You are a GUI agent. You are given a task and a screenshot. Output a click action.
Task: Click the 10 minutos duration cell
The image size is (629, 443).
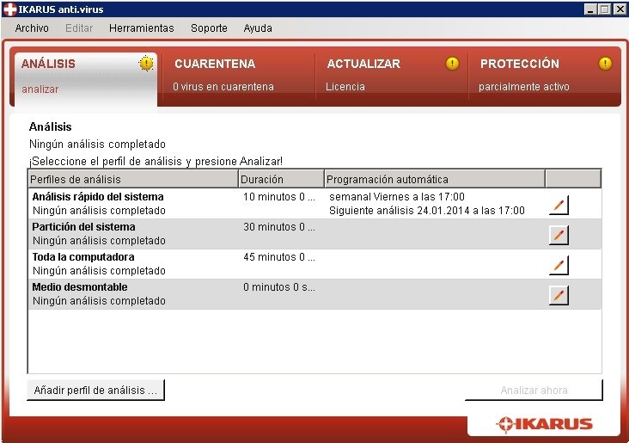tap(279, 197)
